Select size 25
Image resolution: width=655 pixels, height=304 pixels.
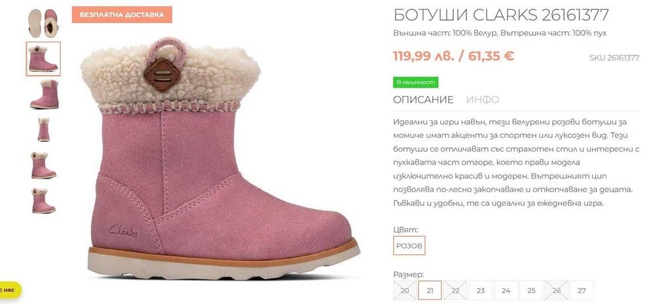531,291
